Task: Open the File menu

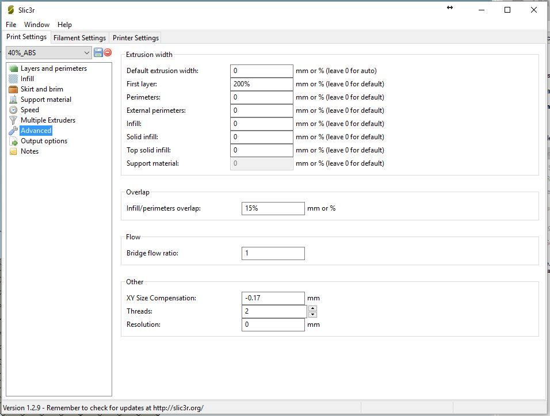Action: (x=11, y=25)
